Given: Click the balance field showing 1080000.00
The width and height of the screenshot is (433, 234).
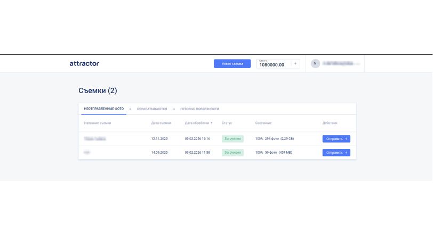Looking at the screenshot, I should click(273, 64).
